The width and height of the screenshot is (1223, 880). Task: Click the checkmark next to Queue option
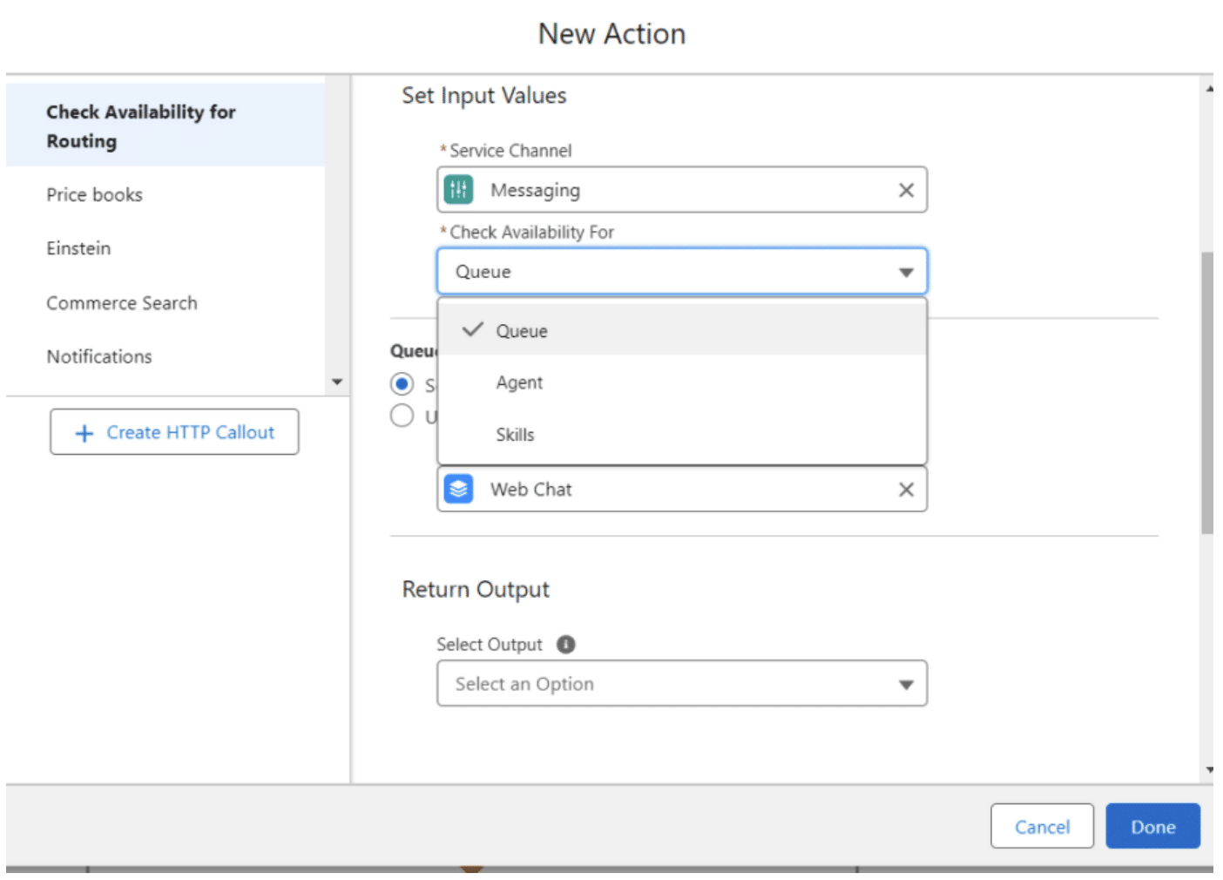[474, 329]
